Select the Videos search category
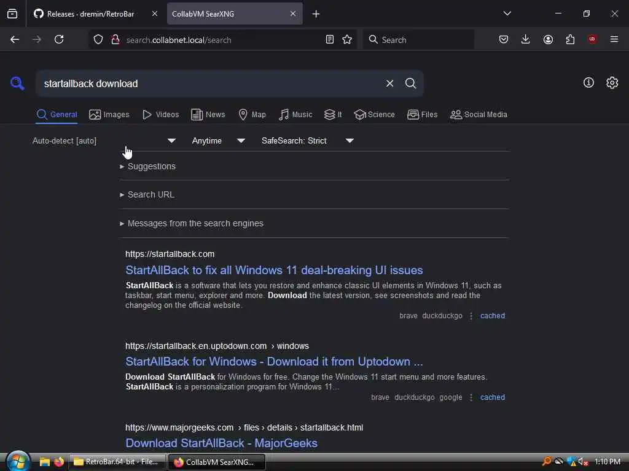Screen dimensions: 629x471 pos(160,115)
